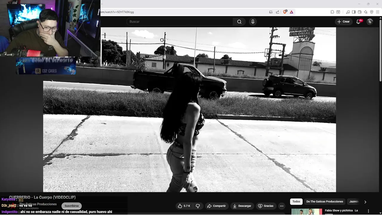Open the account avatar menu
The height and width of the screenshot is (215, 382).
370,21
